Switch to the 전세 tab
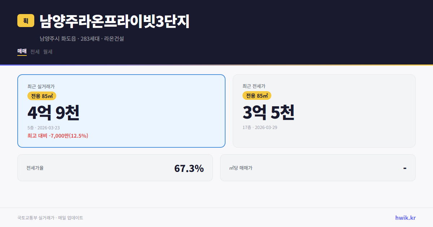 point(34,52)
